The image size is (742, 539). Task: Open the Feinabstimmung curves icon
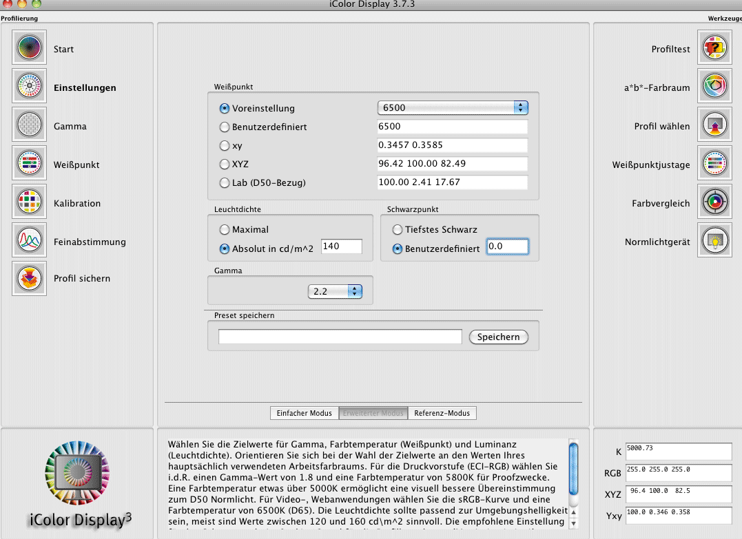click(x=29, y=242)
